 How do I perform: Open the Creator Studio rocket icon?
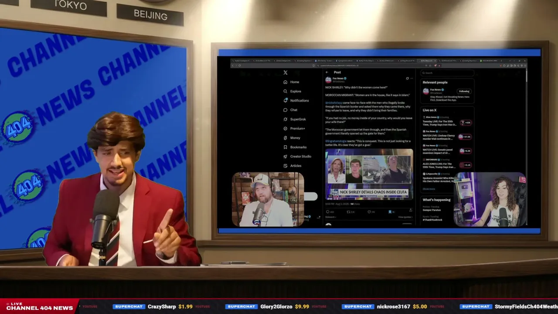coord(285,157)
